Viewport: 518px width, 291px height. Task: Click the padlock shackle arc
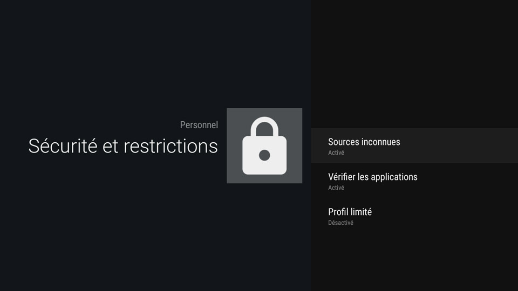264,126
